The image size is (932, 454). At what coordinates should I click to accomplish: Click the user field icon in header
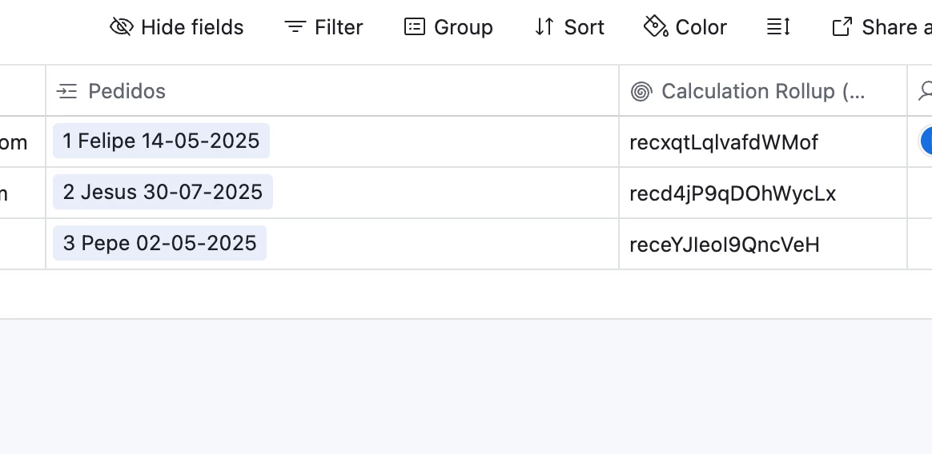click(x=926, y=91)
